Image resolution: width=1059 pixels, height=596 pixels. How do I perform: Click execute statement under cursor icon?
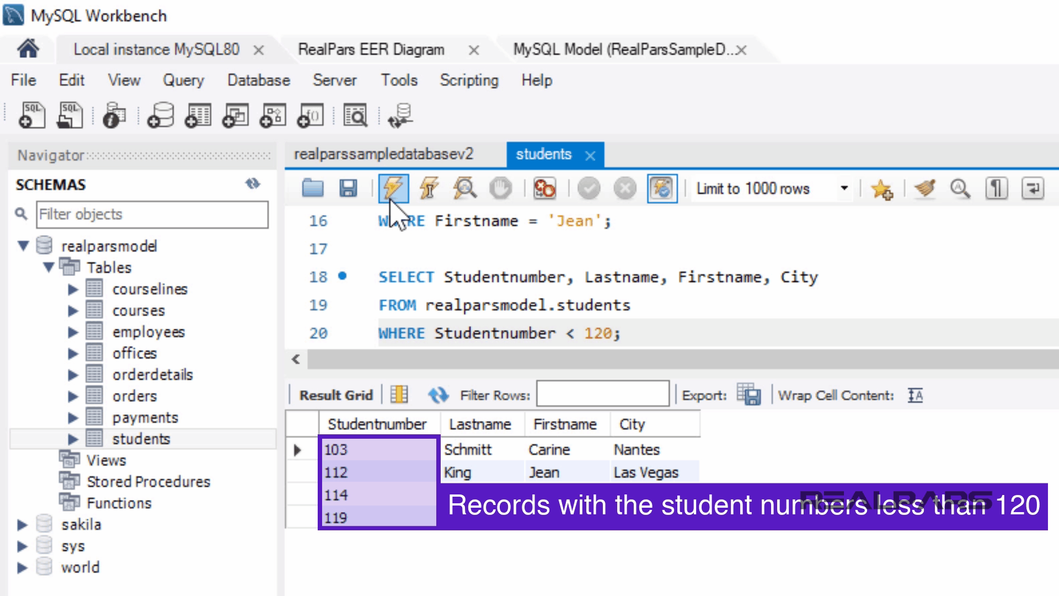point(429,189)
